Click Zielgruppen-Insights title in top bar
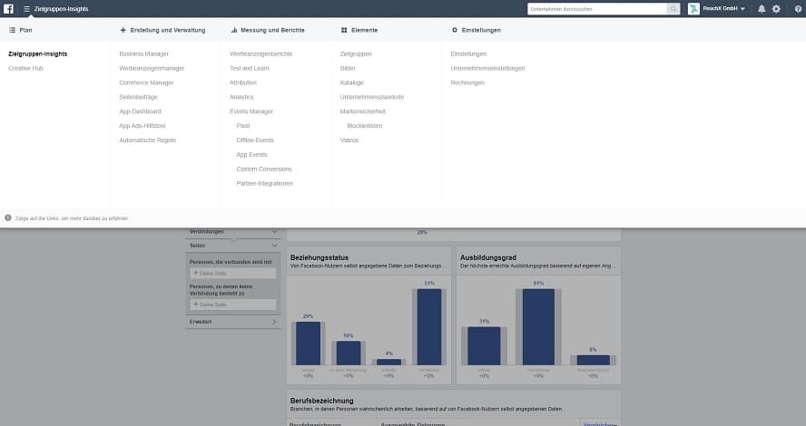The image size is (806, 426). click(61, 9)
